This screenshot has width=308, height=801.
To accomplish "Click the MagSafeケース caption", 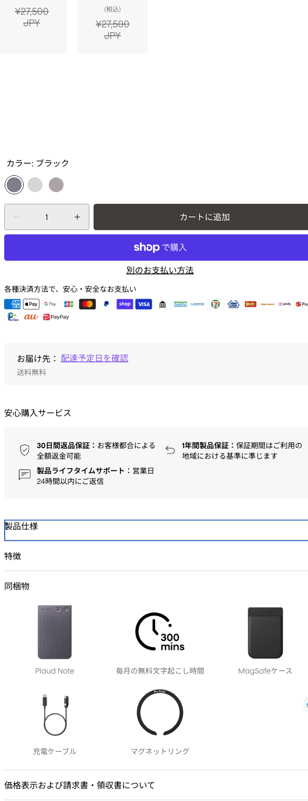I will 265,671.
